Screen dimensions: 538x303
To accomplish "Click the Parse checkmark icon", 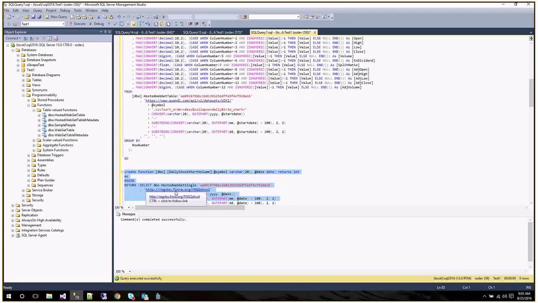I will [x=115, y=24].
